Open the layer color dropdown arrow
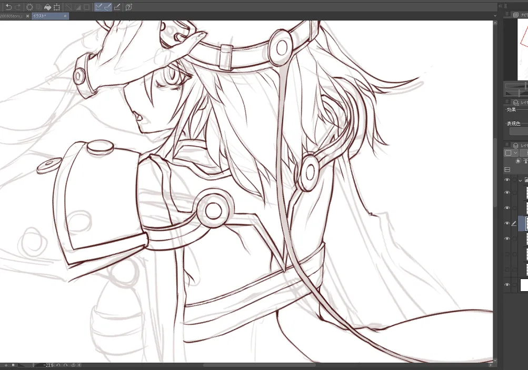 pyautogui.click(x=515, y=153)
